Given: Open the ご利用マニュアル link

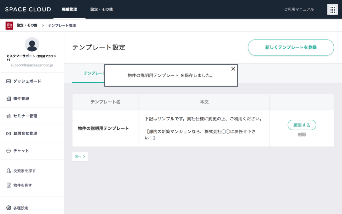Looking at the screenshot, I should [x=299, y=9].
